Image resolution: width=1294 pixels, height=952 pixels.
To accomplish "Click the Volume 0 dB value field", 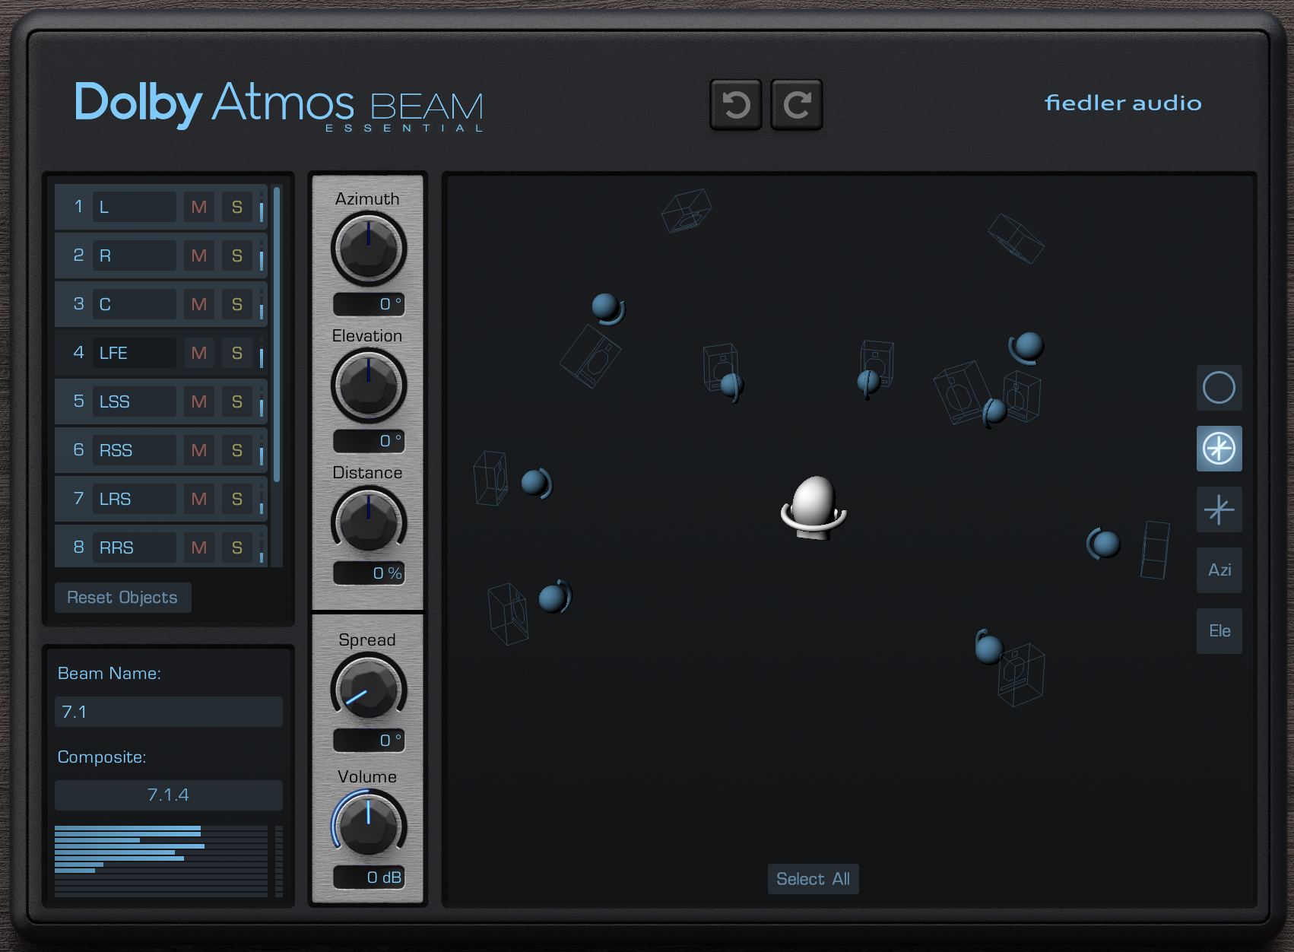I will (x=369, y=877).
